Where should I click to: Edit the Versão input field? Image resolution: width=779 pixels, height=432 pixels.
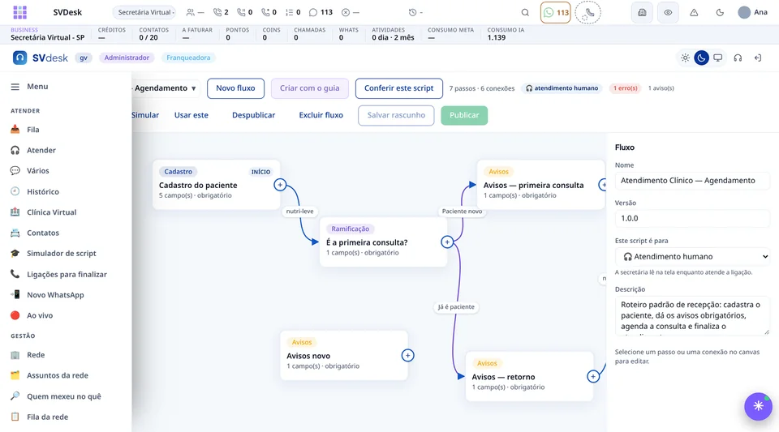click(x=692, y=218)
